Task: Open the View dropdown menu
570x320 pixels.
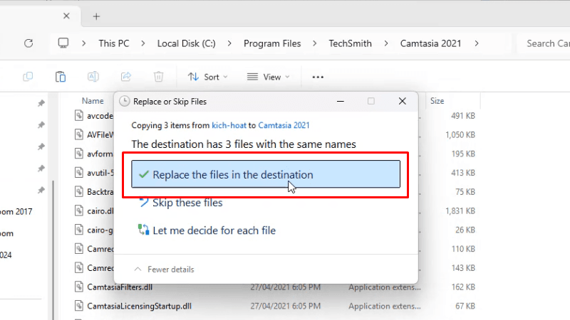Action: (268, 77)
